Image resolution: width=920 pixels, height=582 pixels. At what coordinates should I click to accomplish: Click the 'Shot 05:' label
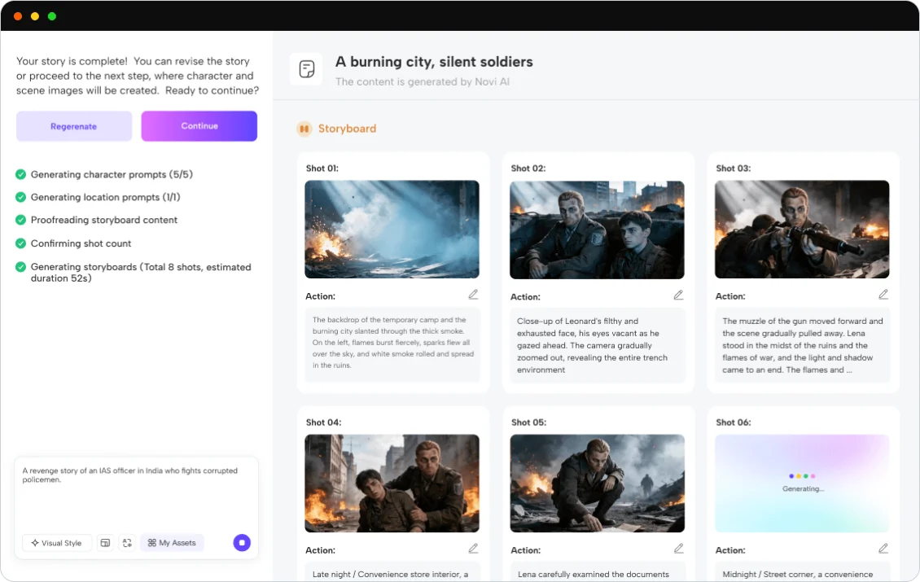point(528,422)
